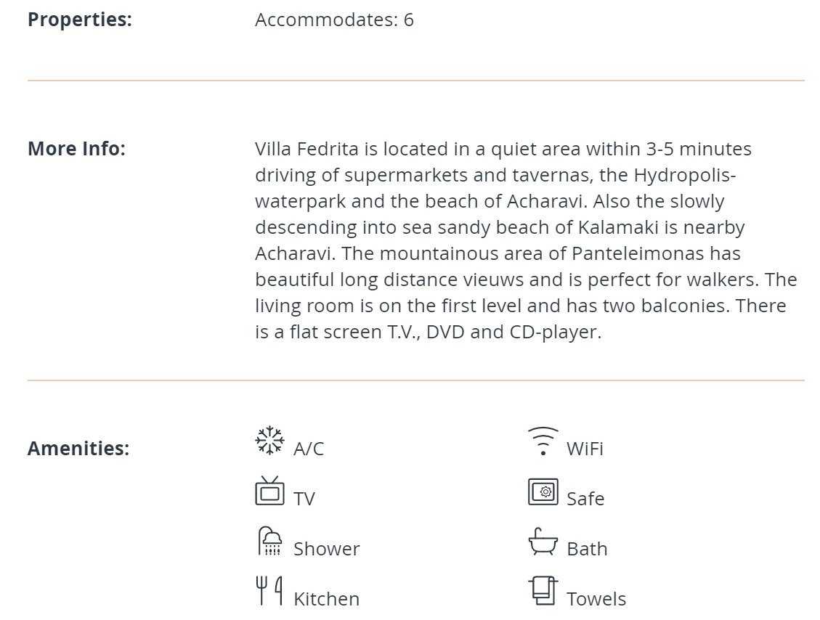Select the Bath amenity text
820x620 pixels.
[x=587, y=549]
